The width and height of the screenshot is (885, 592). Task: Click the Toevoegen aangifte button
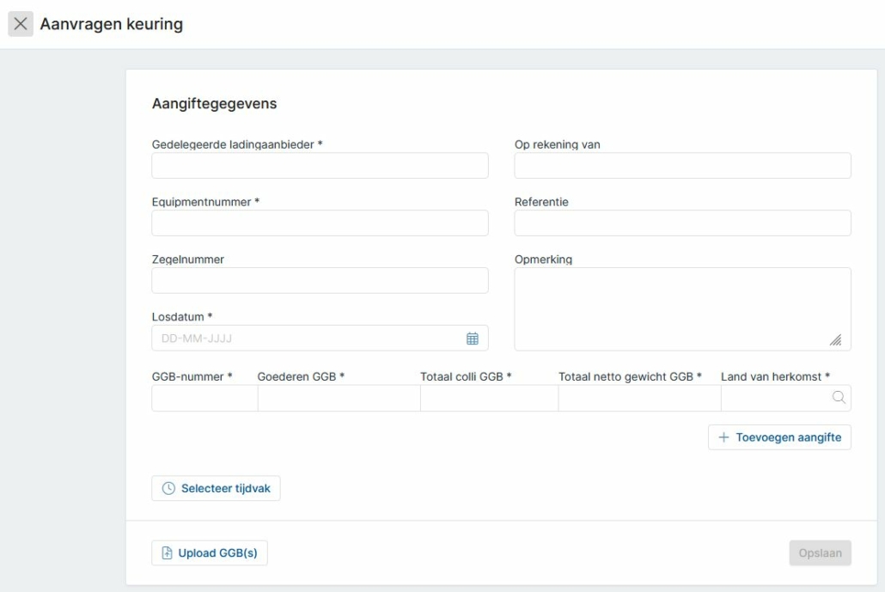tap(779, 437)
